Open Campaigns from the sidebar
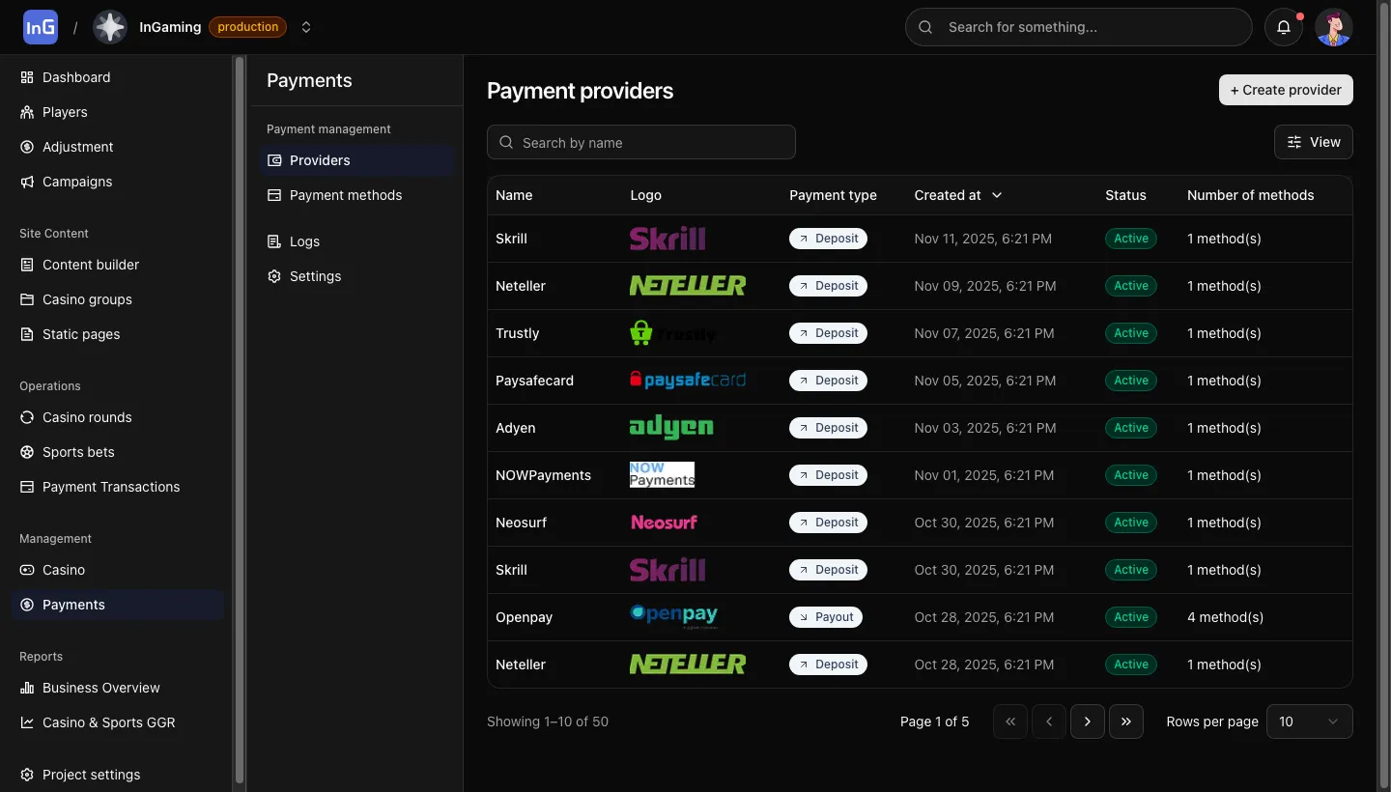Viewport: 1391px width, 792px height. pyautogui.click(x=76, y=182)
